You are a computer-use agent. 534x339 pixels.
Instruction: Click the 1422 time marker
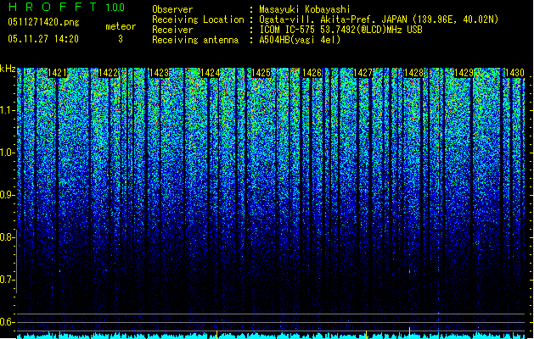tap(108, 73)
